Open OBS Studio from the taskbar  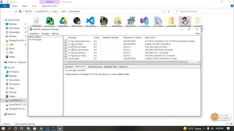pos(54,128)
